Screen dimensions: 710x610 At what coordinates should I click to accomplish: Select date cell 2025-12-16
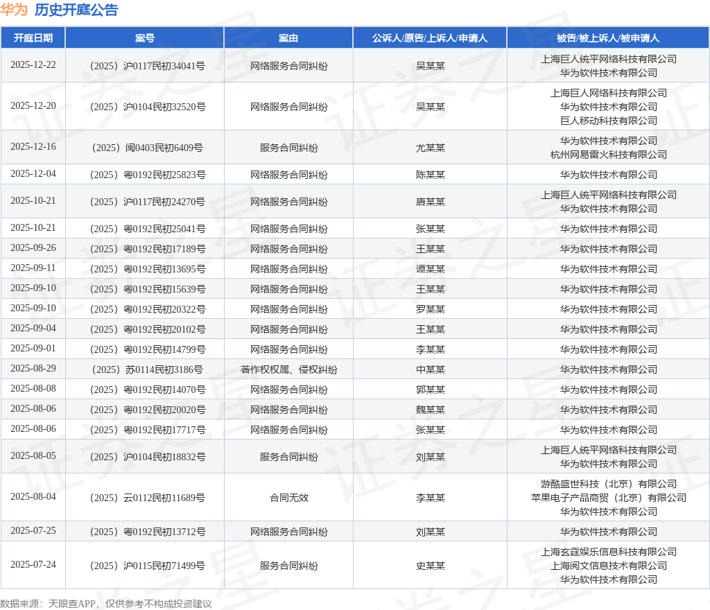coord(33,146)
